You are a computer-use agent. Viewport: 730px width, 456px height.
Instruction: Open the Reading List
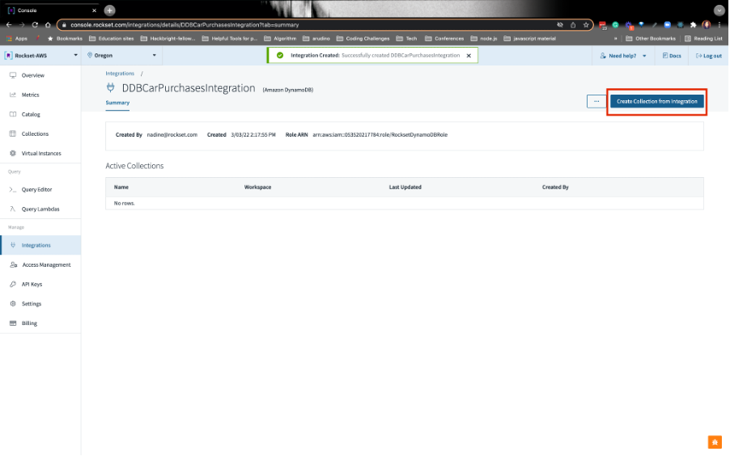click(703, 39)
